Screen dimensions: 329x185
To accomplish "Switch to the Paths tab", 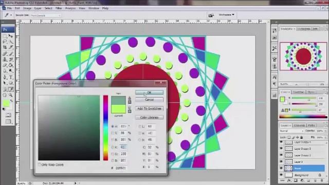I will tap(312, 125).
